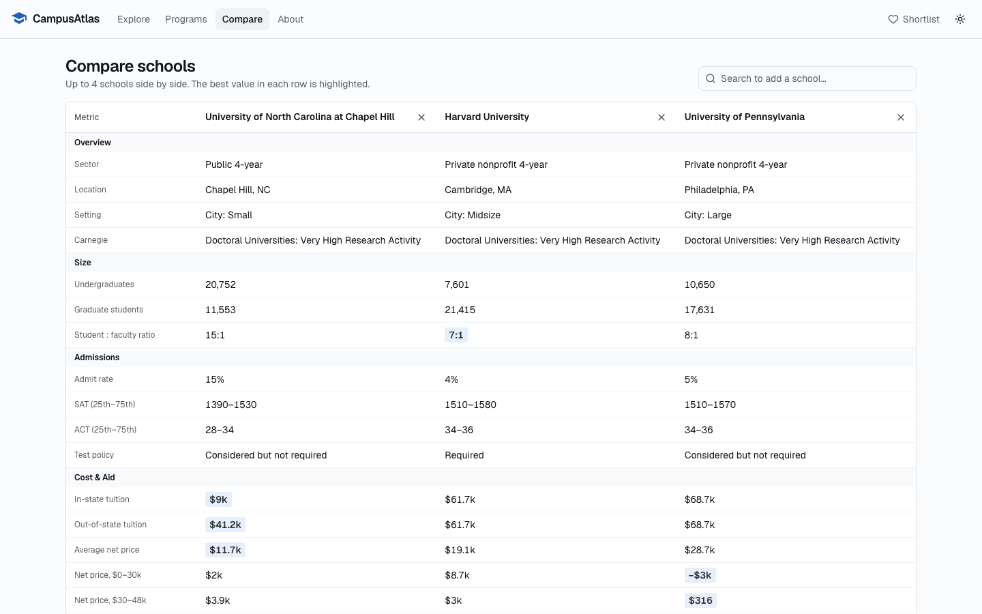Image resolution: width=982 pixels, height=614 pixels.
Task: Select highlighted 7:1 student faculty ratio
Action: click(456, 335)
